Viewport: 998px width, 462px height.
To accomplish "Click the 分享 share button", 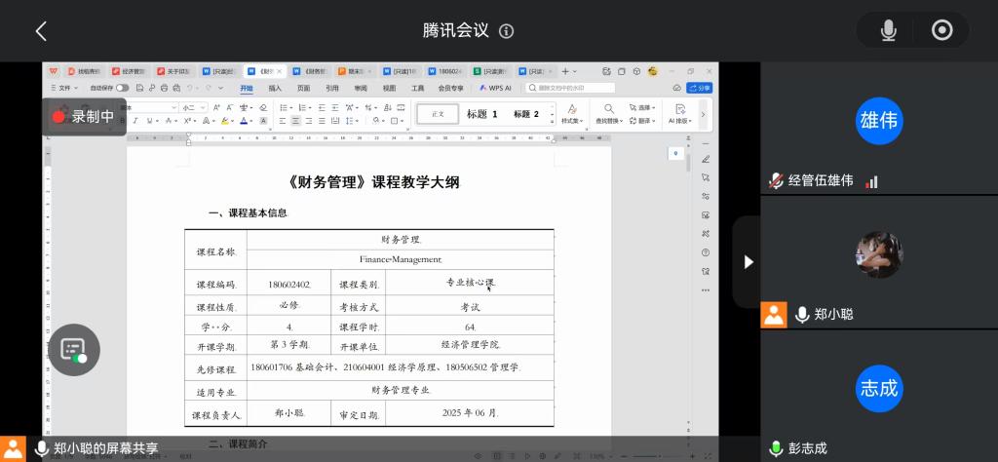I will (700, 88).
